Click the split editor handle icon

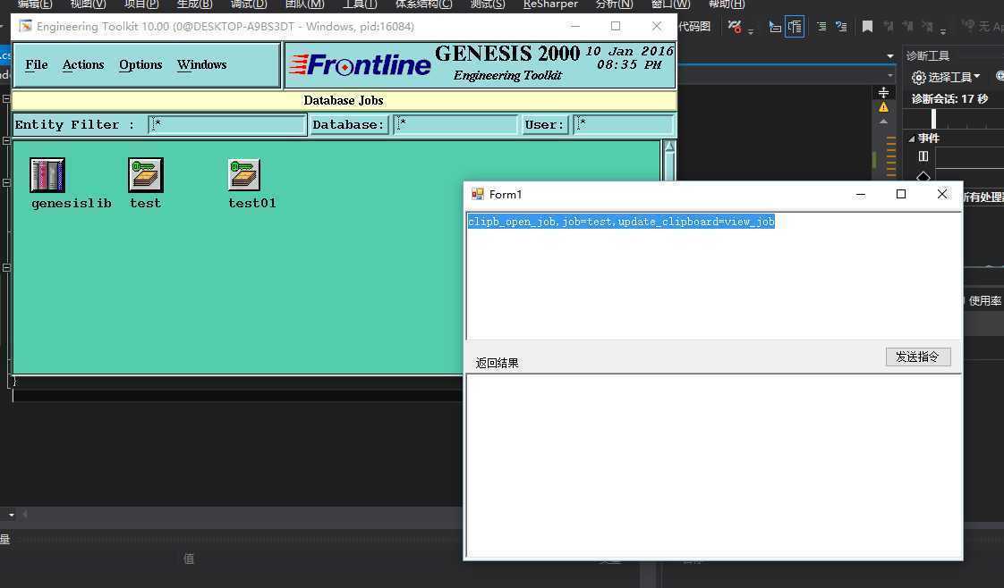coord(883,93)
